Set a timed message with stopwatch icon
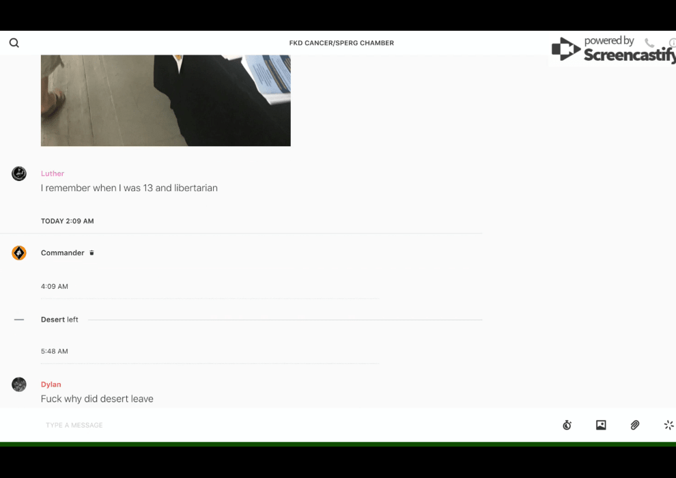676x478 pixels. click(x=567, y=425)
